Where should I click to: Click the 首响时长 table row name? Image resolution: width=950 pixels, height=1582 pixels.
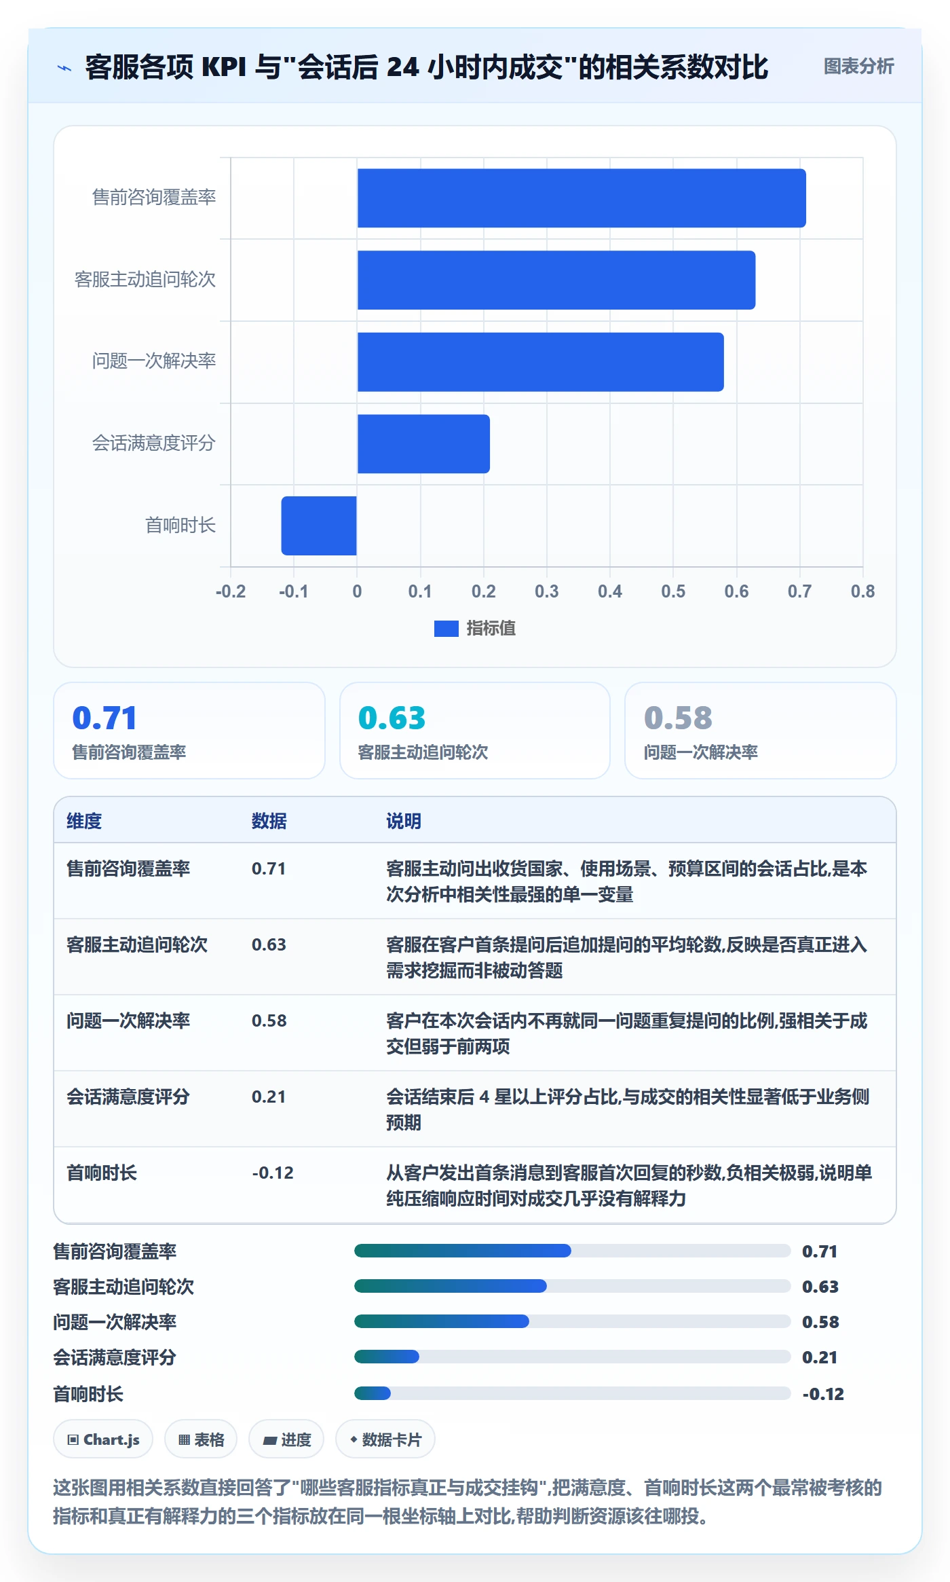pos(102,1173)
